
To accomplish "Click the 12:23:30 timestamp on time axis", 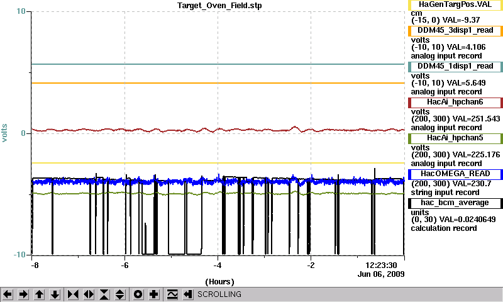I will pyautogui.click(x=381, y=266).
